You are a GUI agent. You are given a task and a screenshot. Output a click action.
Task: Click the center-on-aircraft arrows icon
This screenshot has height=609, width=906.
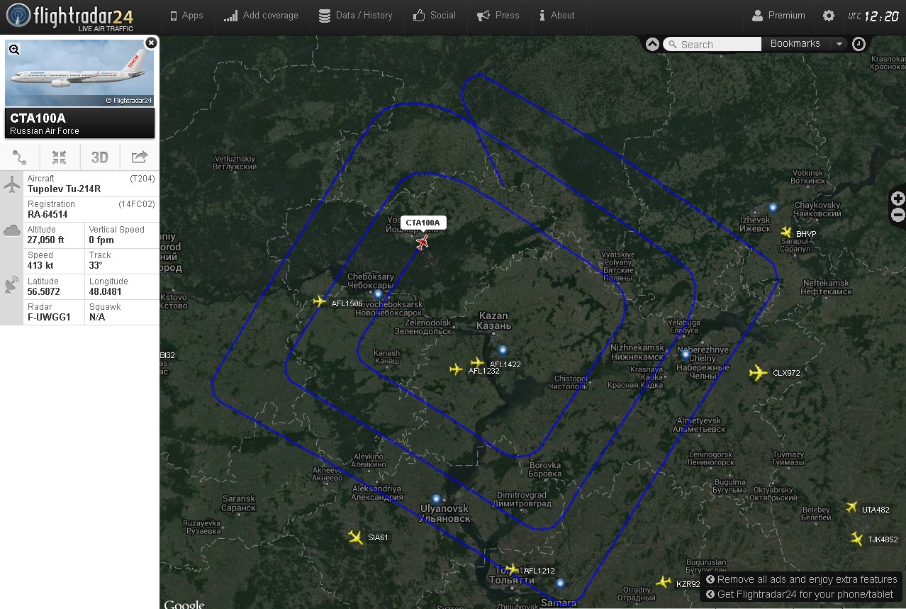(x=60, y=157)
